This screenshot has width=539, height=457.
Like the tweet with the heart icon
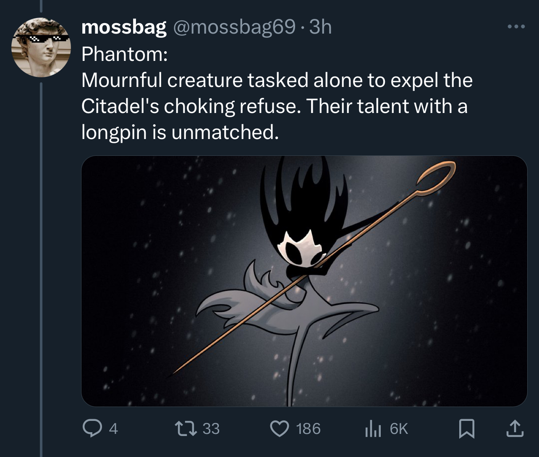(280, 428)
